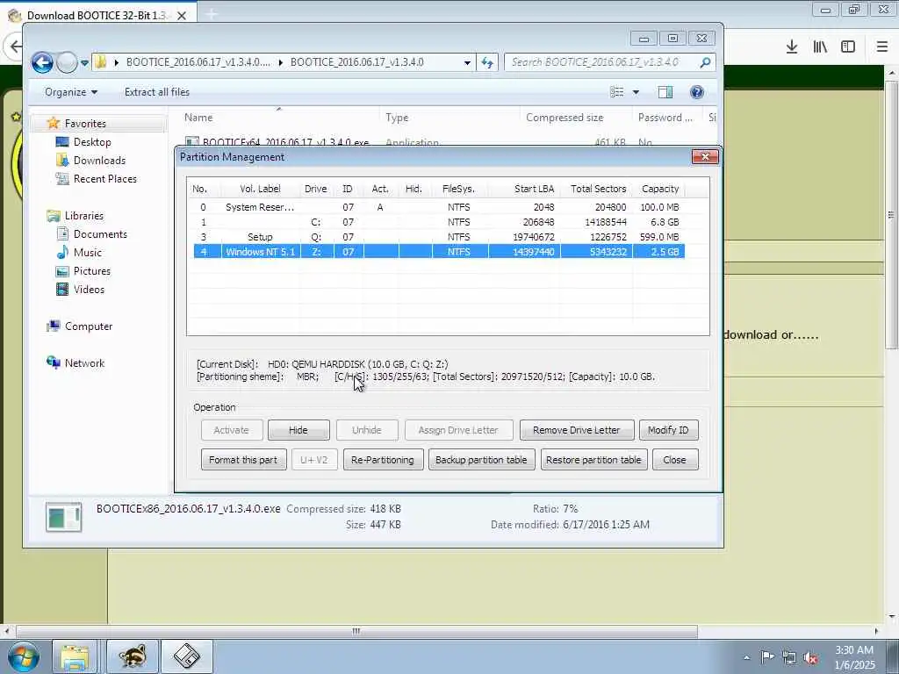
Task: Select Computer in navigation pane
Action: coord(89,326)
